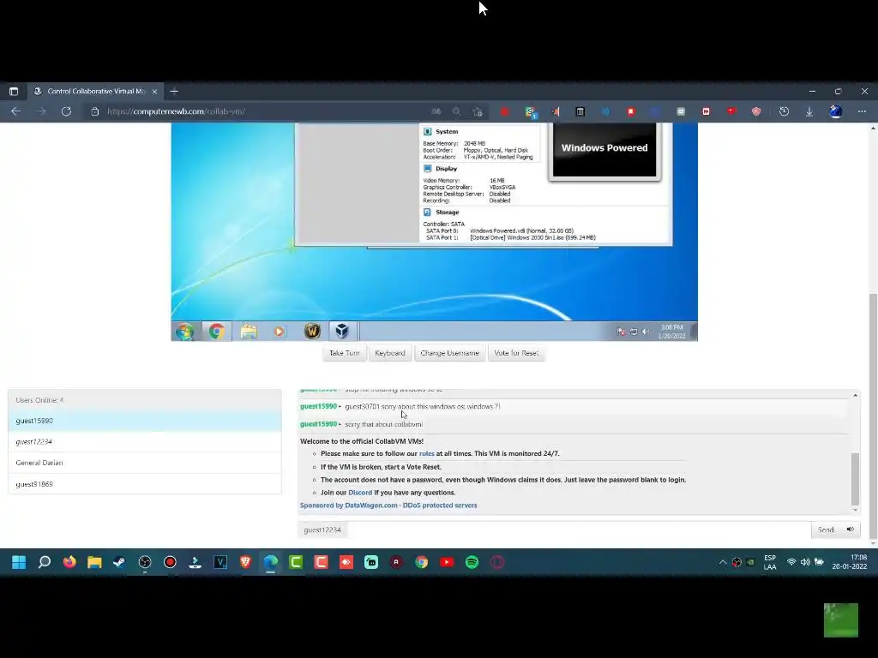This screenshot has height=658, width=878.
Task: Open the browser profile avatar
Action: point(835,111)
